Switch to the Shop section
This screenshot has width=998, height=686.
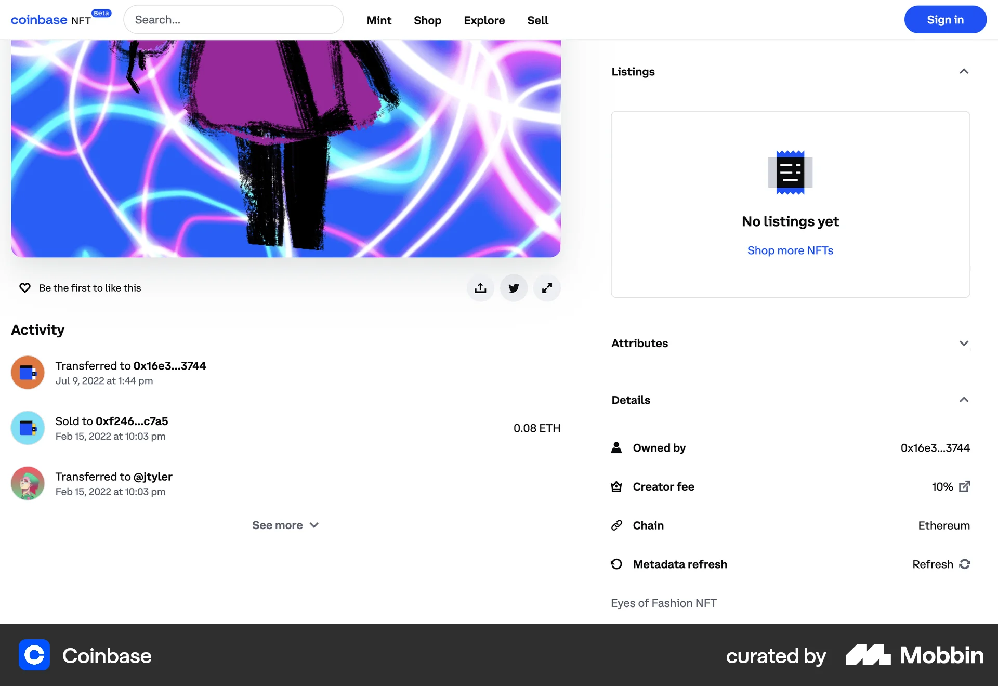pyautogui.click(x=427, y=20)
